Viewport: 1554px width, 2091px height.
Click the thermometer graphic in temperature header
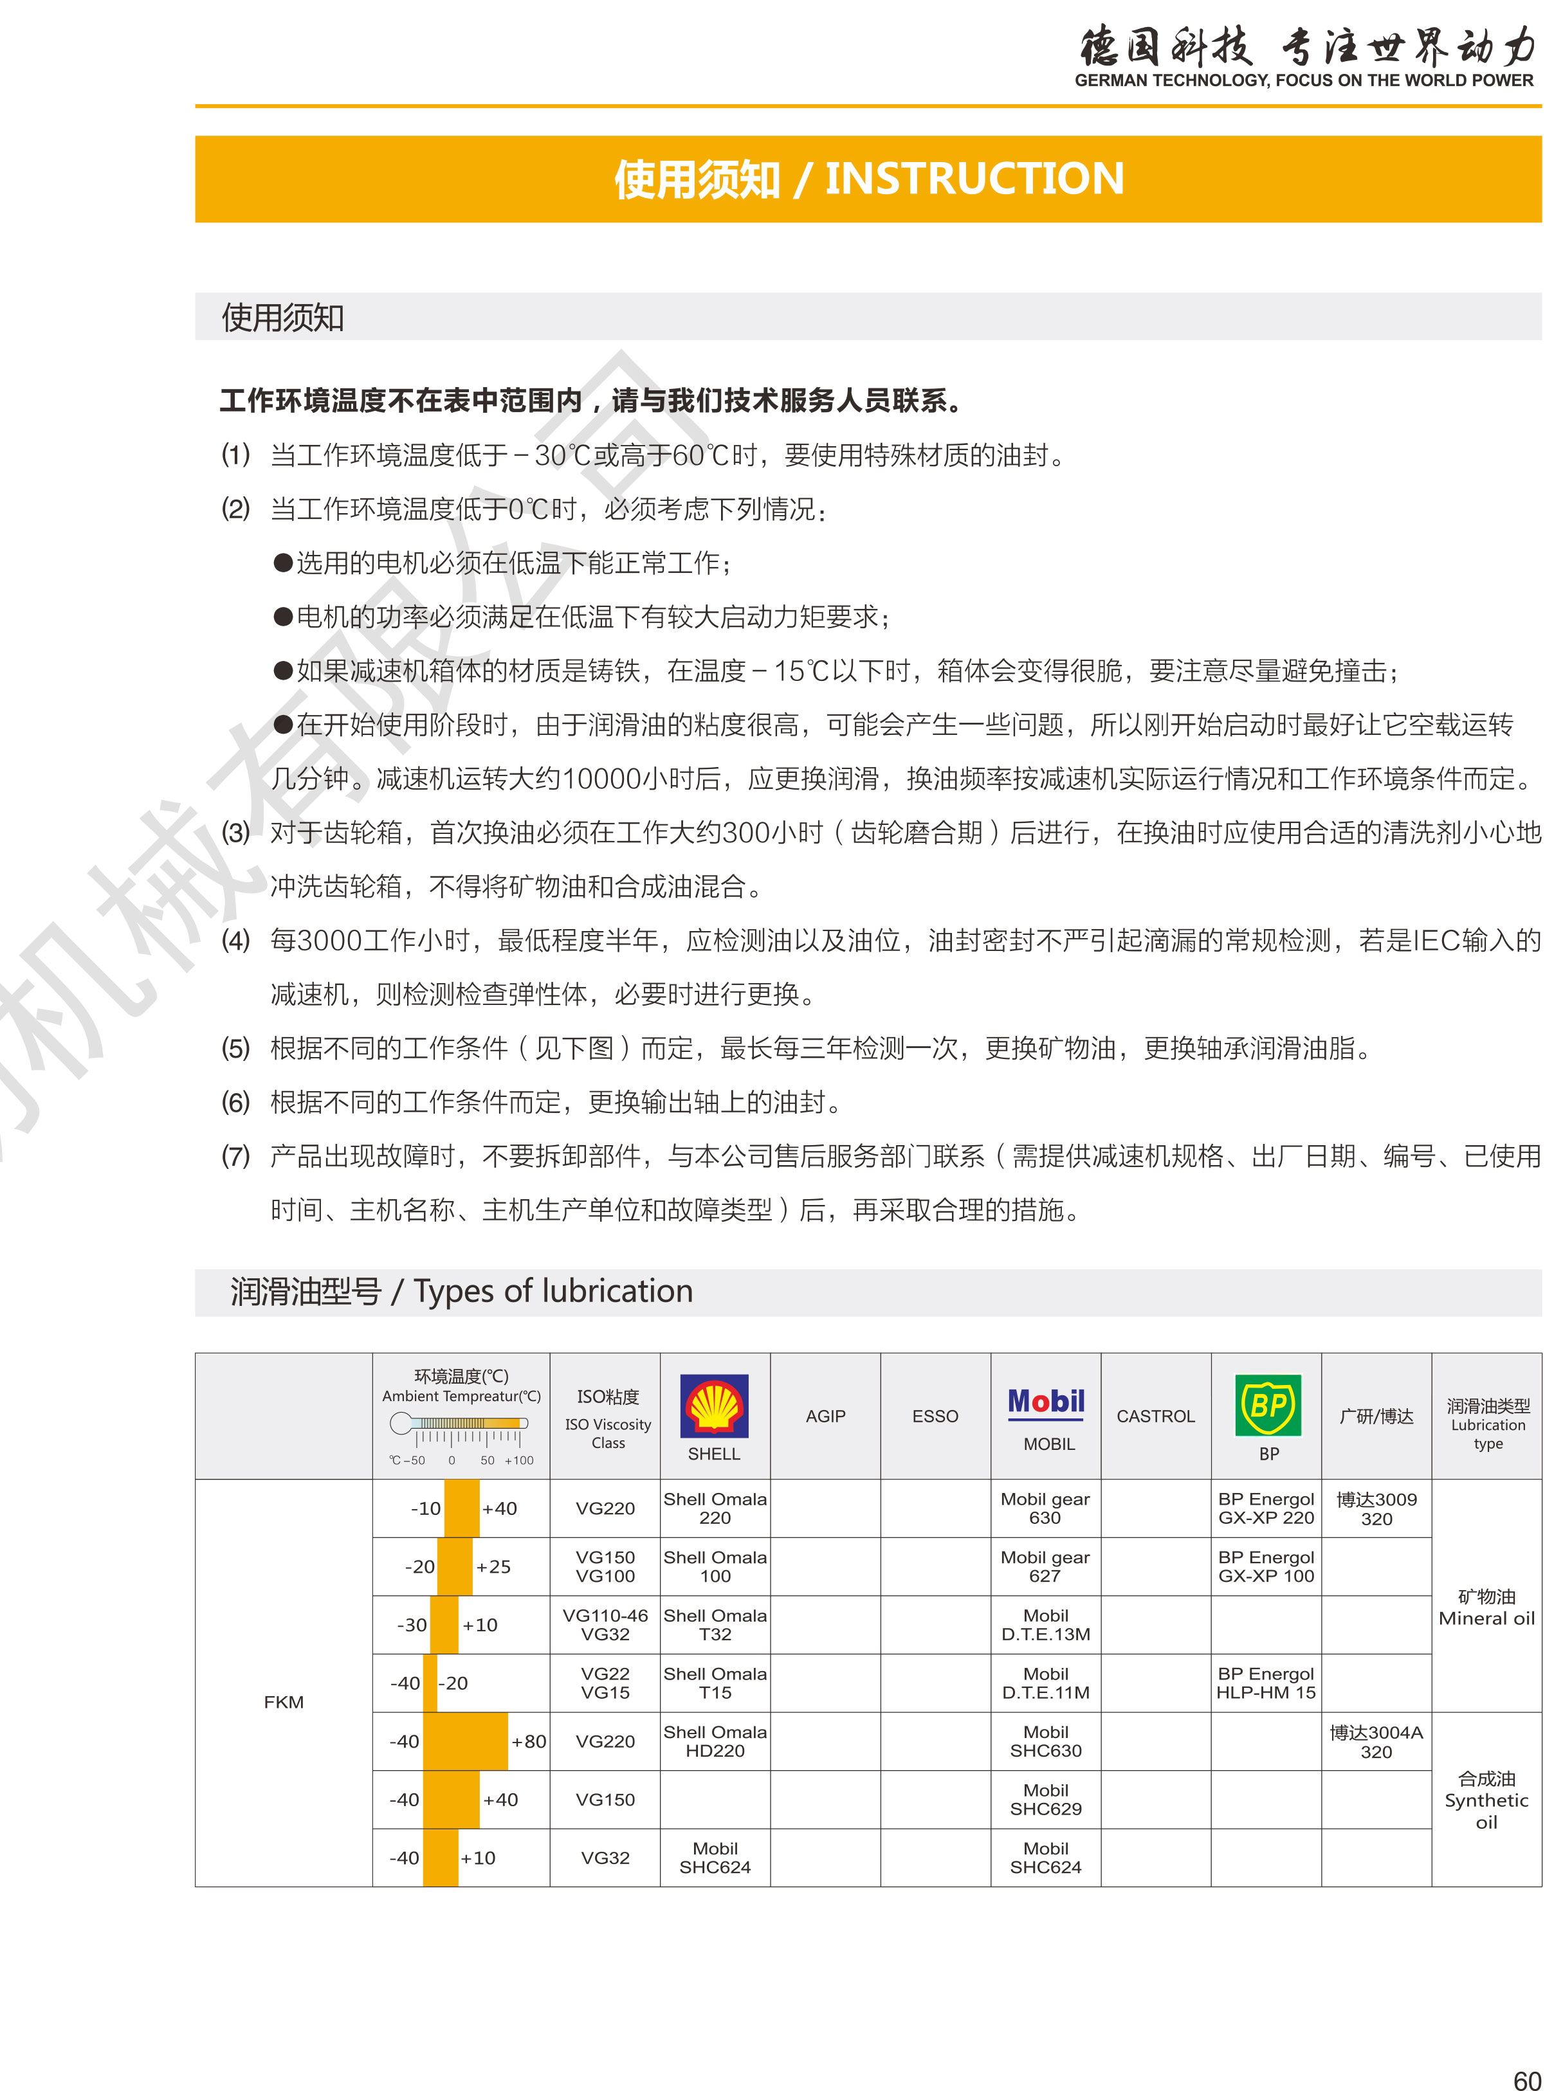459,1424
